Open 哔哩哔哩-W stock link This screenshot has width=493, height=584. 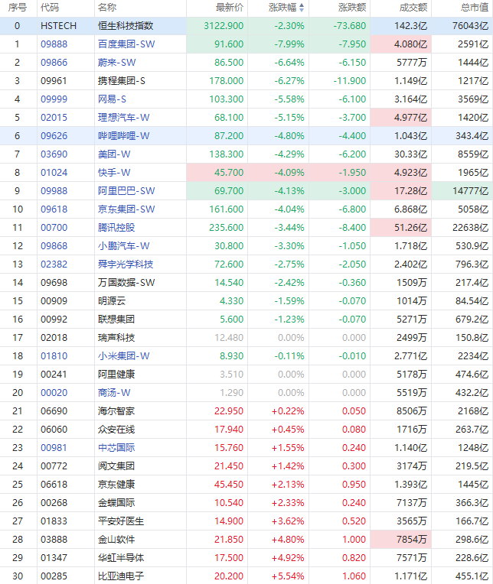[123, 135]
